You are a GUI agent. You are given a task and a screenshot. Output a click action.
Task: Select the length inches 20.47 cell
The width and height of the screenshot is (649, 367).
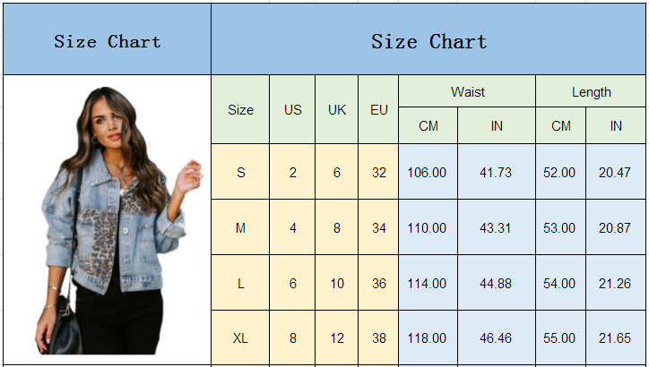click(x=616, y=172)
